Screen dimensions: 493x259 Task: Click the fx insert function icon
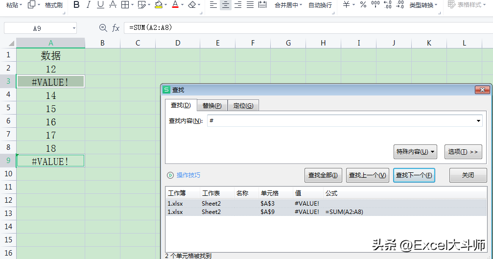[x=116, y=28]
